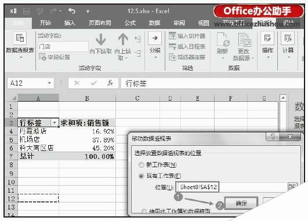
Task: Select cell with 37.89%
Action: 87,139
